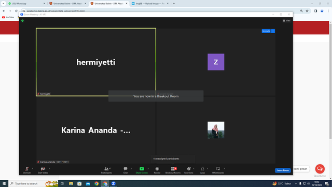Open the Reactions menu
332x187 pixels.
click(189, 170)
